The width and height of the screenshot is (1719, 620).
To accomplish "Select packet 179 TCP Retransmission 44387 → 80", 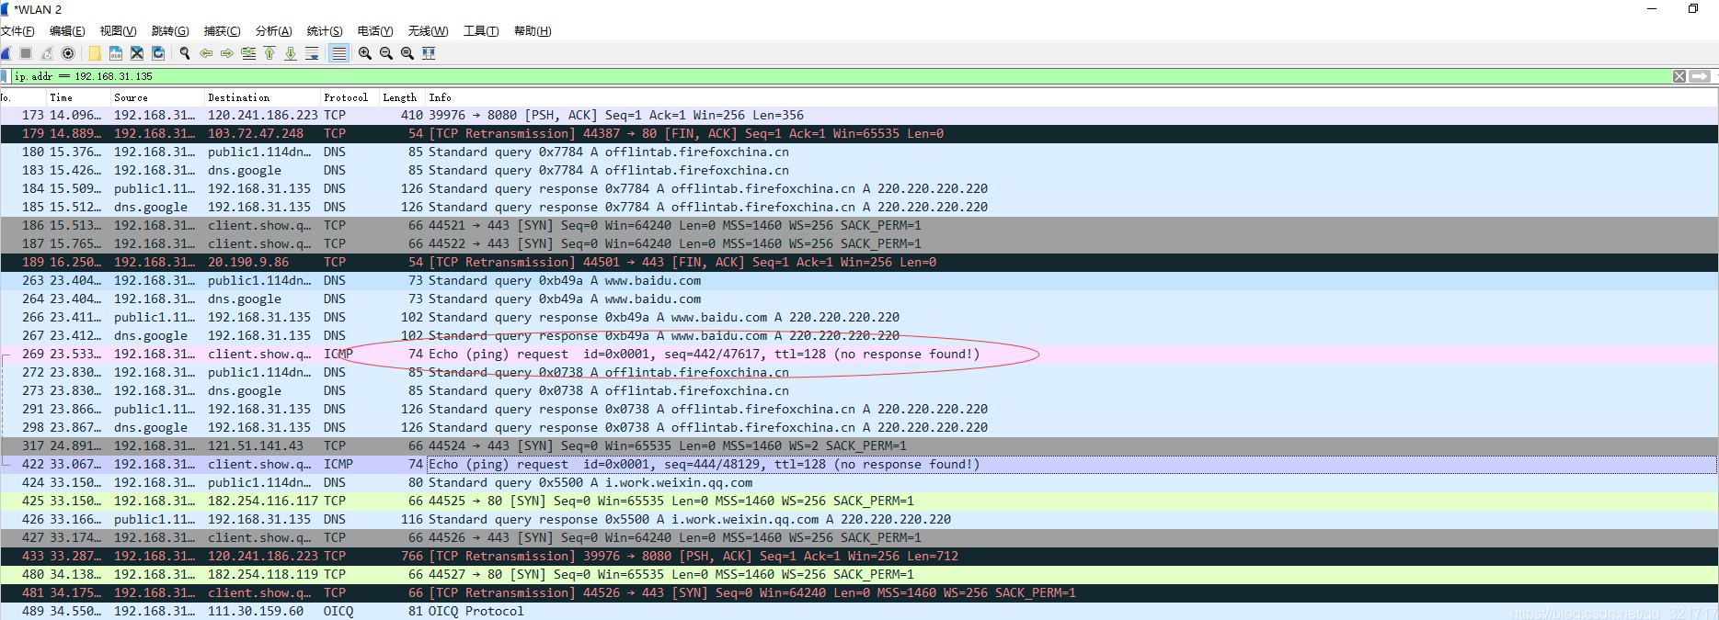I will 858,134.
